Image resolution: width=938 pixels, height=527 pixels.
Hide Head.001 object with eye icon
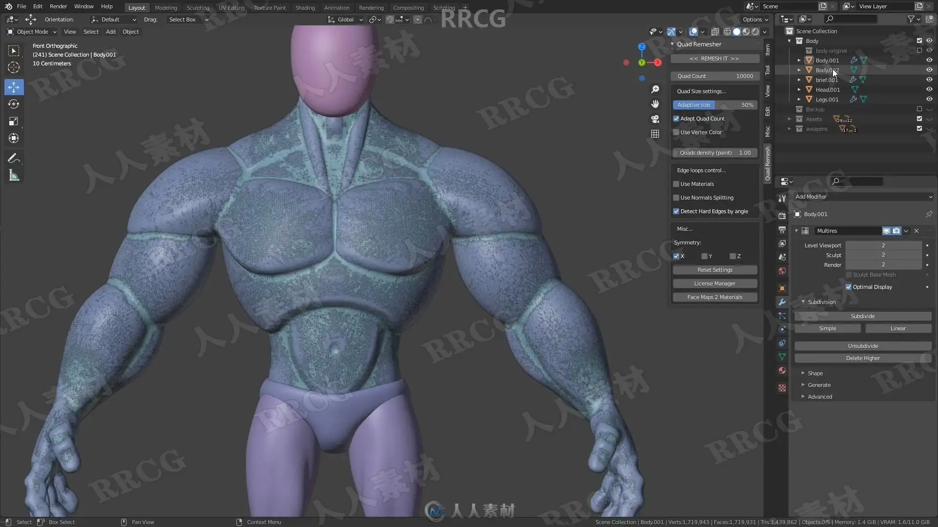point(929,89)
